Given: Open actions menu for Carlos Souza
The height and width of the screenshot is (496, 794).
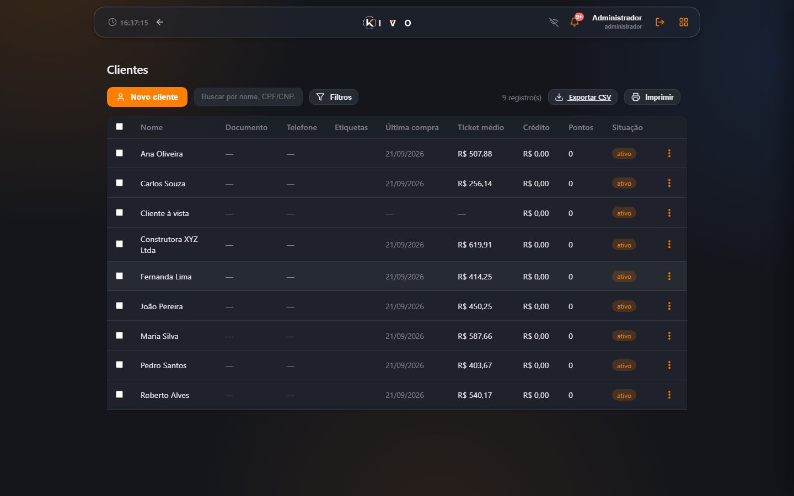Looking at the screenshot, I should pos(669,183).
